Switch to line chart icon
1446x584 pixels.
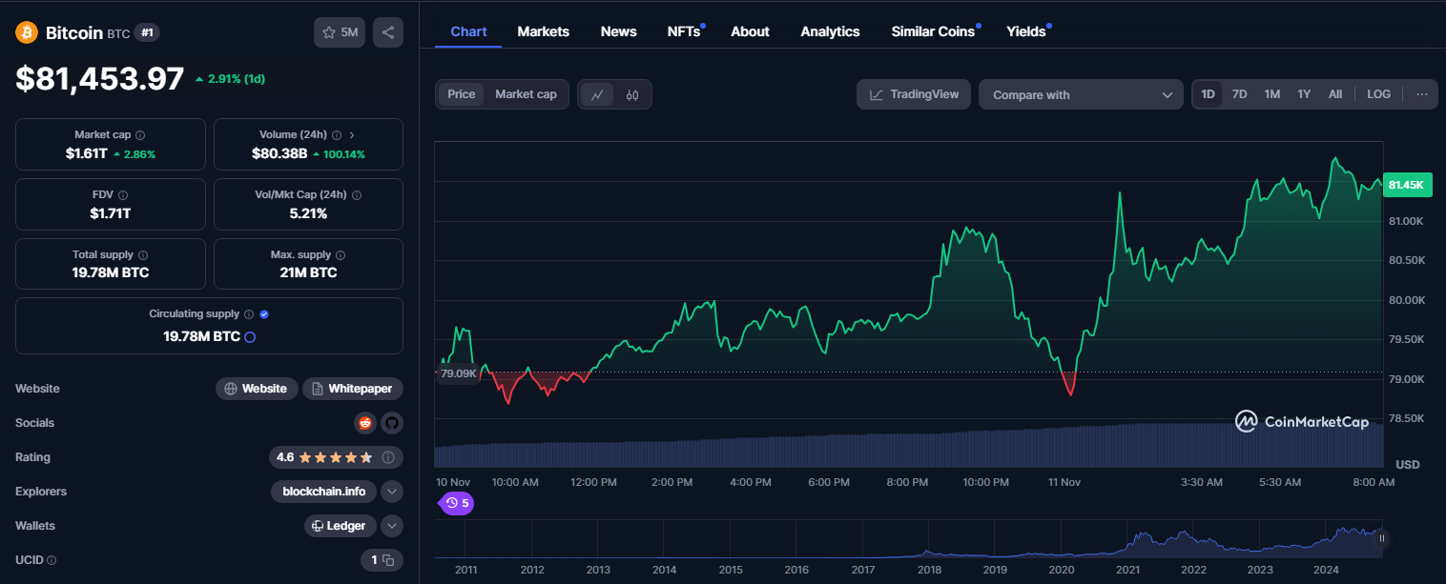coord(597,94)
